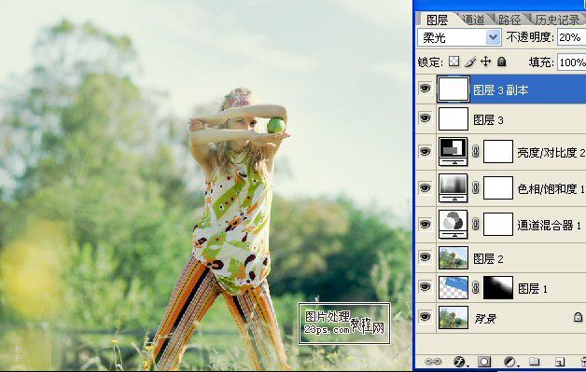Open the 柔光 blend mode dropdown
Screen dimensions: 586x372
click(x=459, y=37)
